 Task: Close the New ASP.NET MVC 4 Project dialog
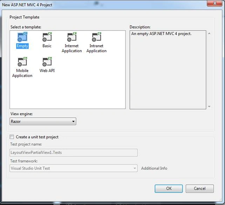pos(215,3)
